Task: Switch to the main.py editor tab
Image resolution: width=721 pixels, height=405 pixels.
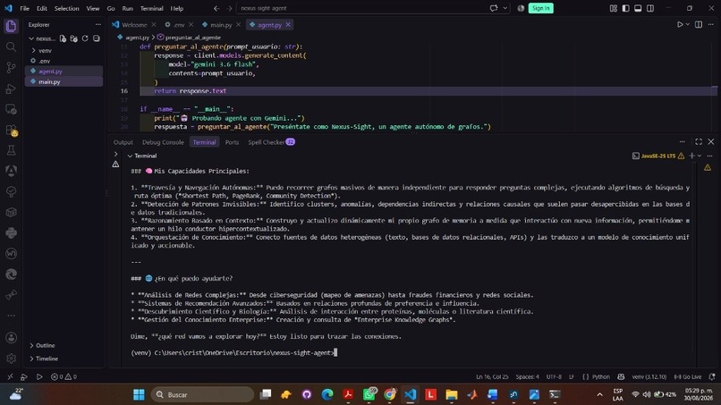Action: pos(221,25)
